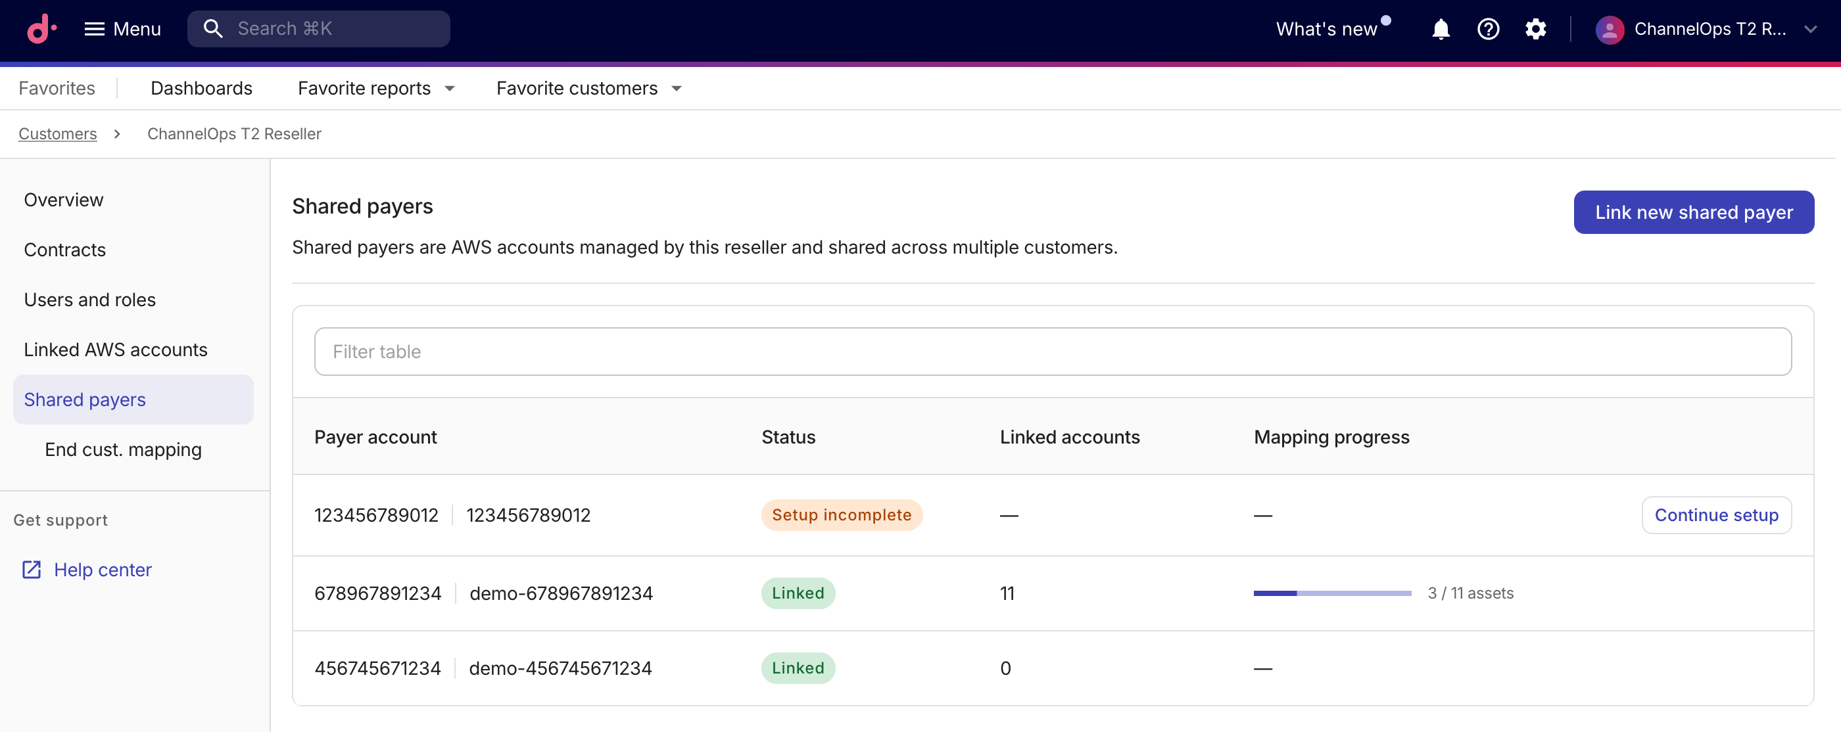This screenshot has width=1841, height=732.
Task: Select payer name demo-678967891234
Action: pyautogui.click(x=561, y=593)
